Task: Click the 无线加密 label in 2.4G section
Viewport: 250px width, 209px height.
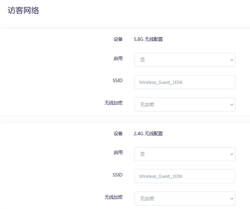Action: [x=113, y=197]
